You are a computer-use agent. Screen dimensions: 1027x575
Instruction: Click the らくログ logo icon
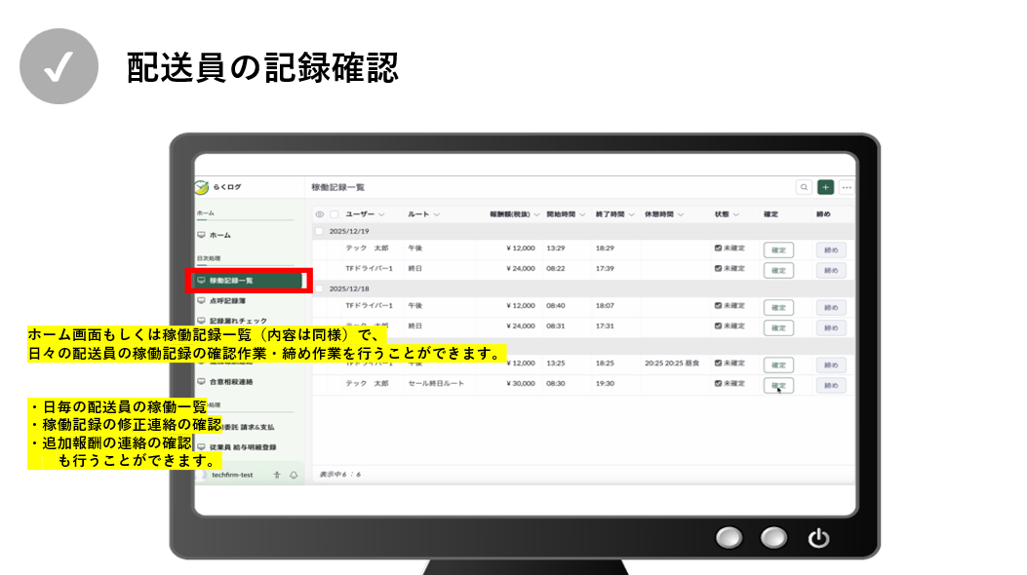[202, 187]
